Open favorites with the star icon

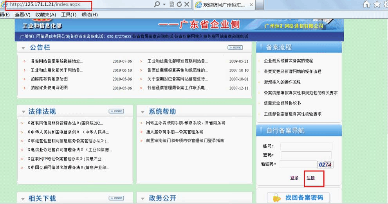coord(377,5)
